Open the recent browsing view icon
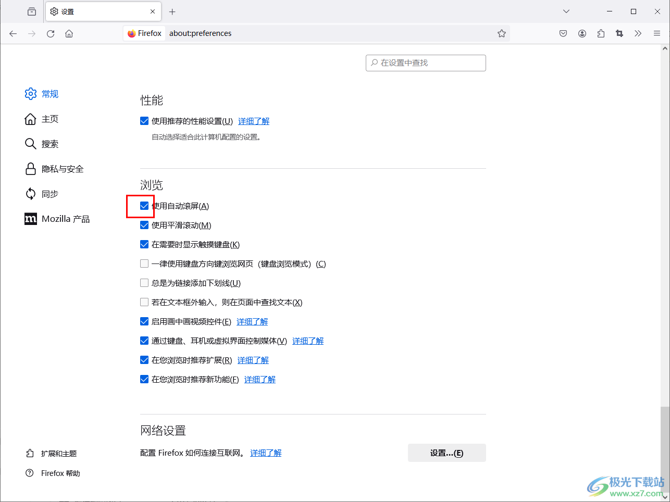 coord(32,11)
